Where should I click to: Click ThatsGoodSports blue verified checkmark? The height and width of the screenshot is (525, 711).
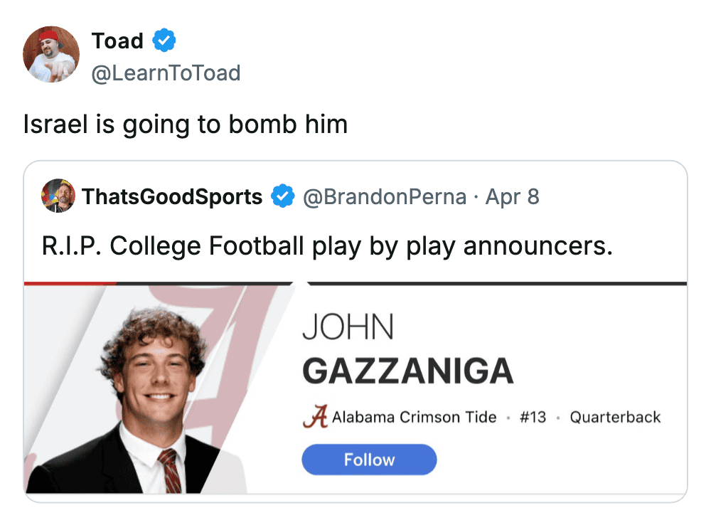[x=284, y=196]
